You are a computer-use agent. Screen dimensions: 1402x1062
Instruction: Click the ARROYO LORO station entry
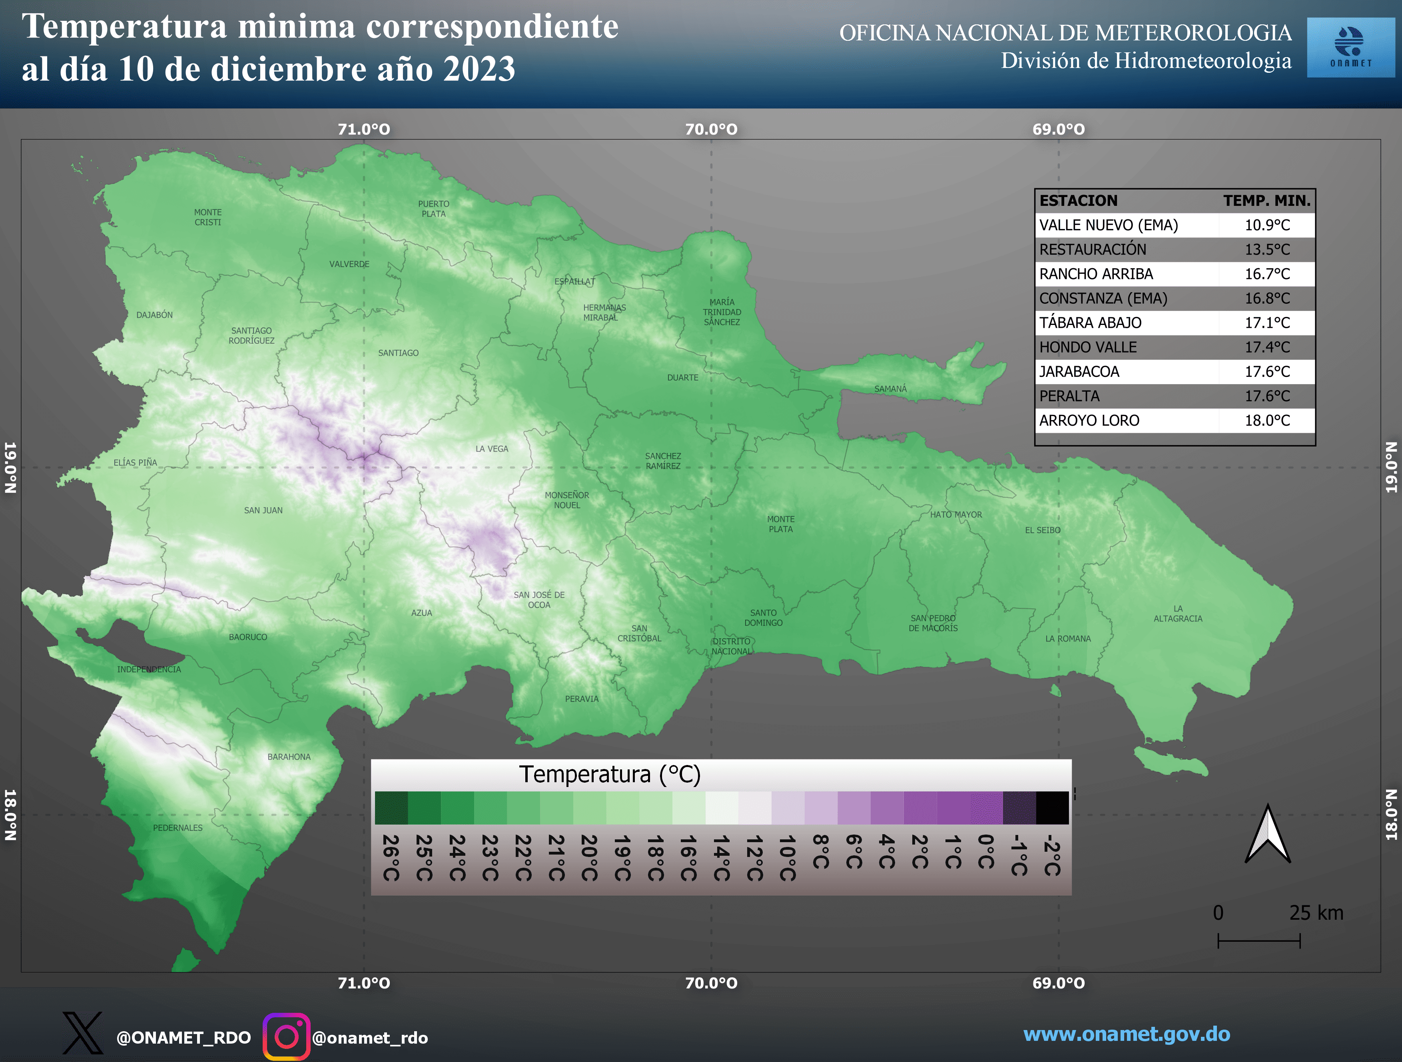(1089, 420)
